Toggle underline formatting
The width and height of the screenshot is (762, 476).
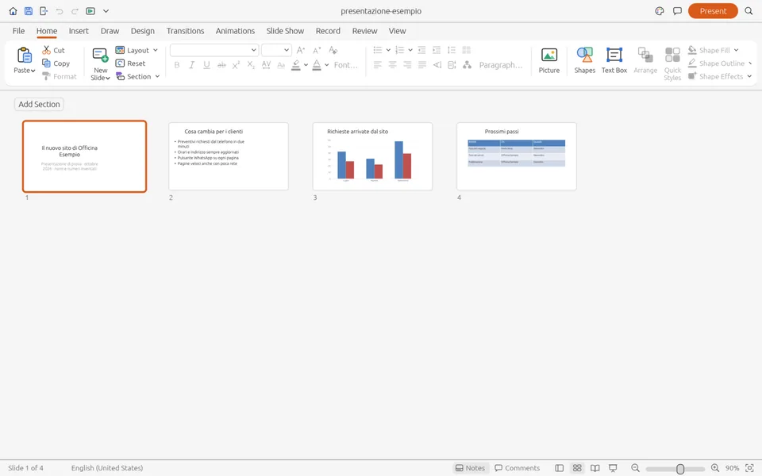coord(206,65)
